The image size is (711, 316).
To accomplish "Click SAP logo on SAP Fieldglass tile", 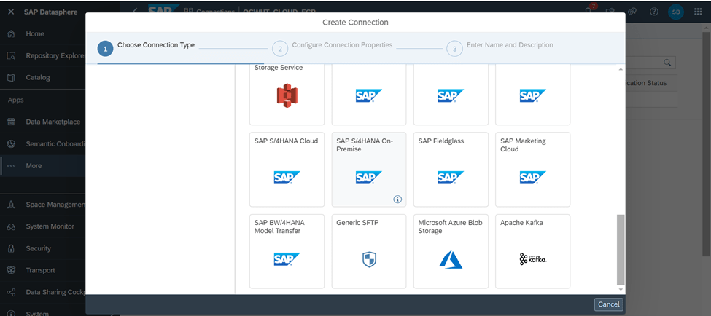I will [x=451, y=178].
